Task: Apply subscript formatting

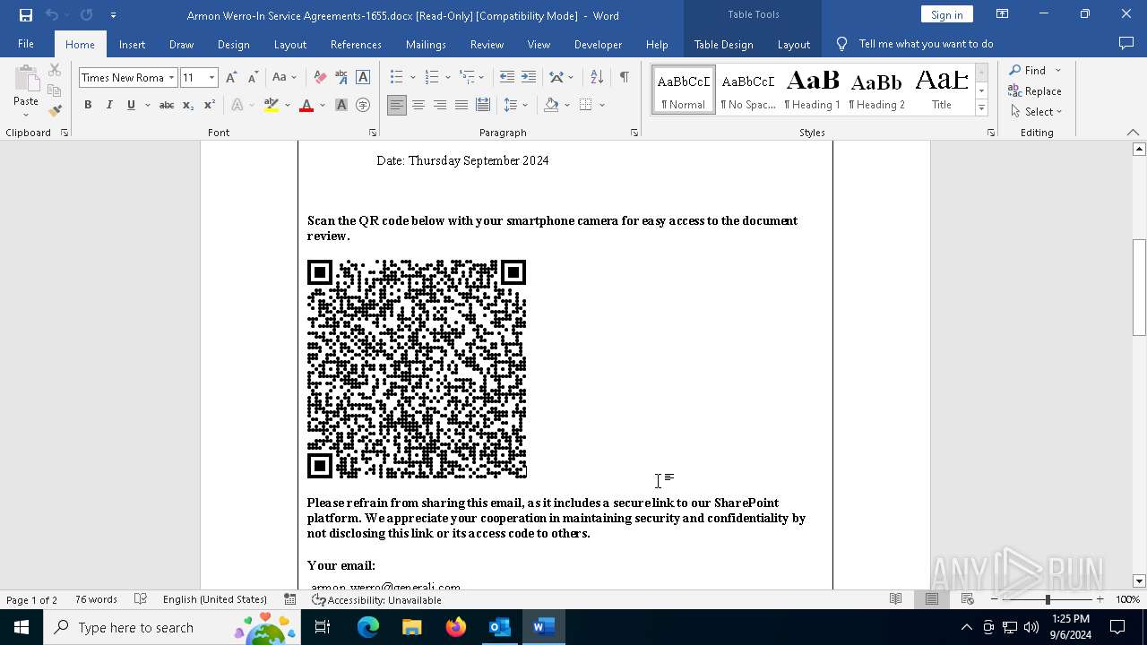Action: click(188, 105)
